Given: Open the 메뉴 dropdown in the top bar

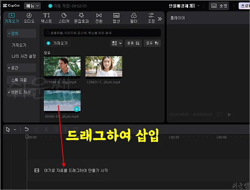Looking at the screenshot, I should (x=32, y=6).
